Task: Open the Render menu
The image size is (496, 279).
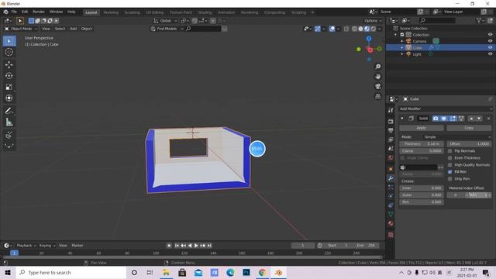Action: (x=39, y=12)
